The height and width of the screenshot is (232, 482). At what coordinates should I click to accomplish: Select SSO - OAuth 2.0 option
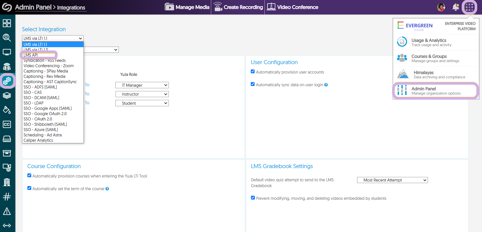(53, 119)
